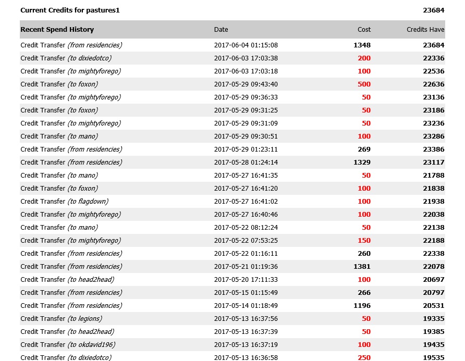
Task: Click the "Cost" column header
Action: pos(364,30)
